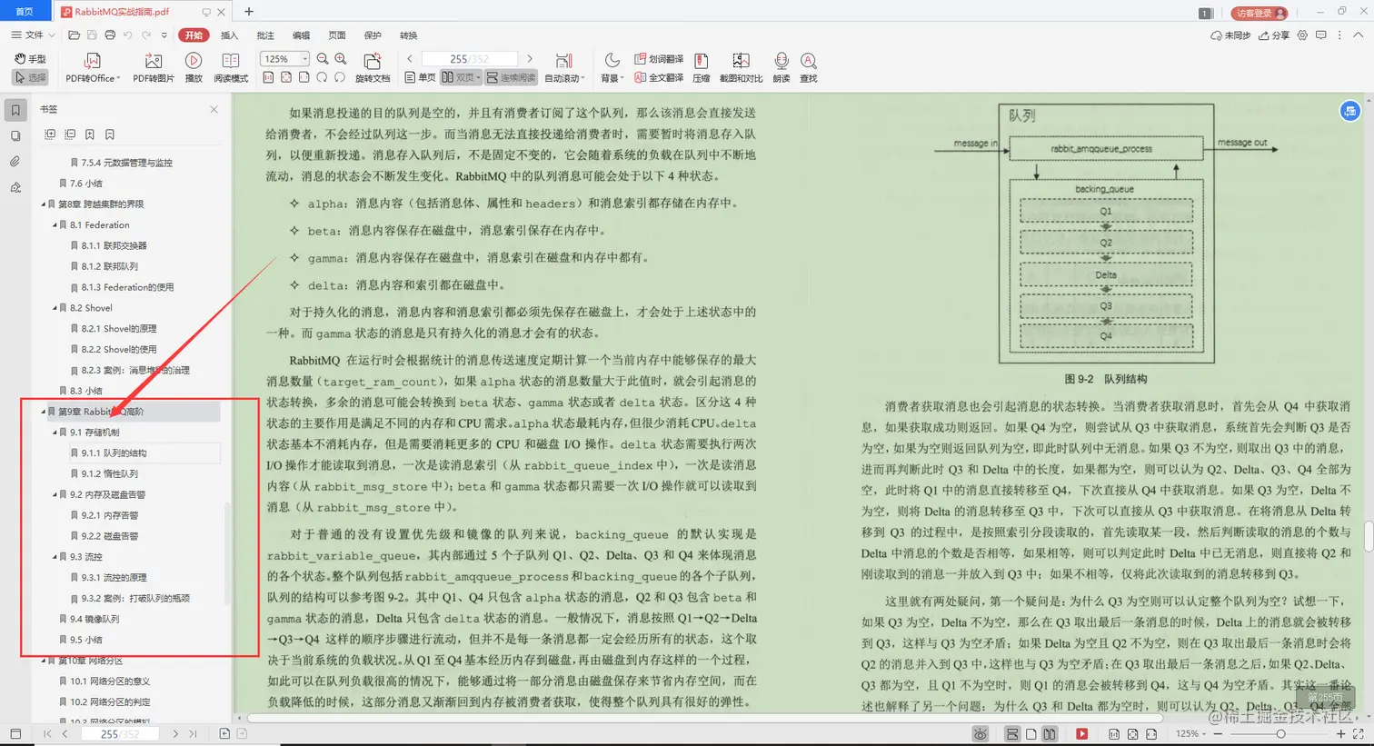The height and width of the screenshot is (746, 1374).
Task: Click collapse all bookmarks icon
Action: [70, 134]
